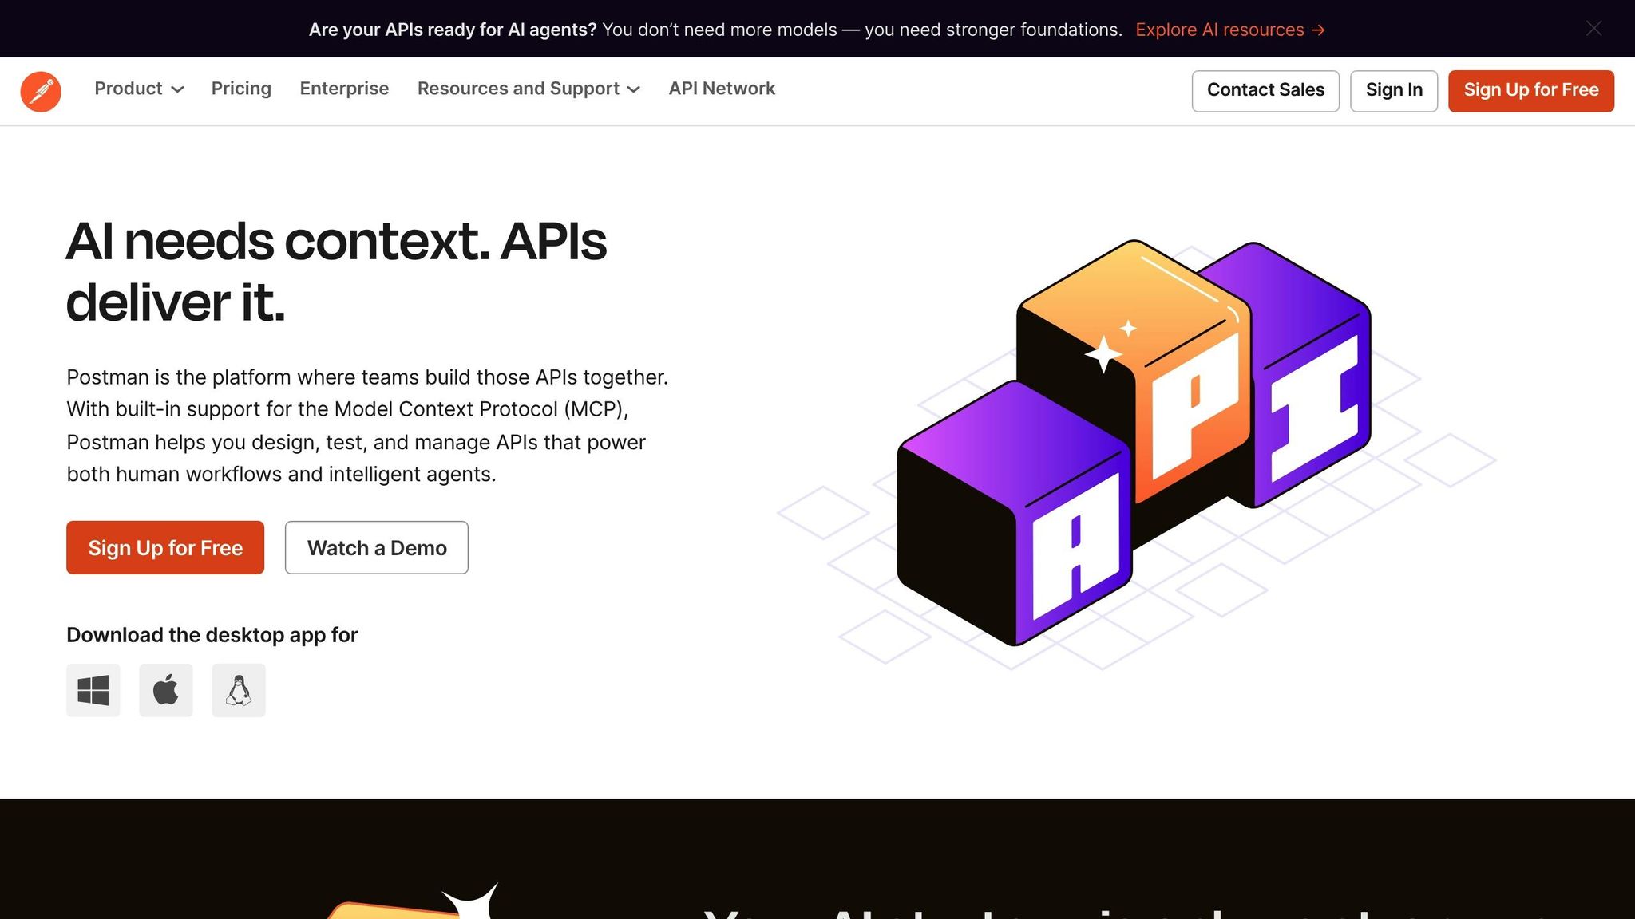Click the Watch a Demo button
Viewport: 1635px width, 919px height.
[x=377, y=548]
